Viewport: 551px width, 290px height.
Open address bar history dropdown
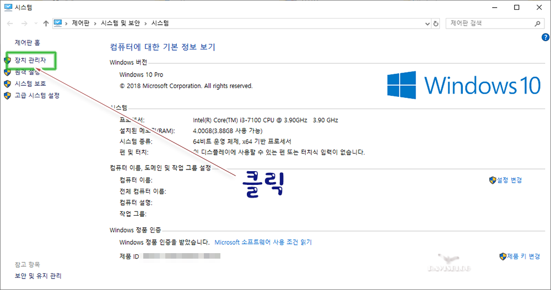pos(428,24)
